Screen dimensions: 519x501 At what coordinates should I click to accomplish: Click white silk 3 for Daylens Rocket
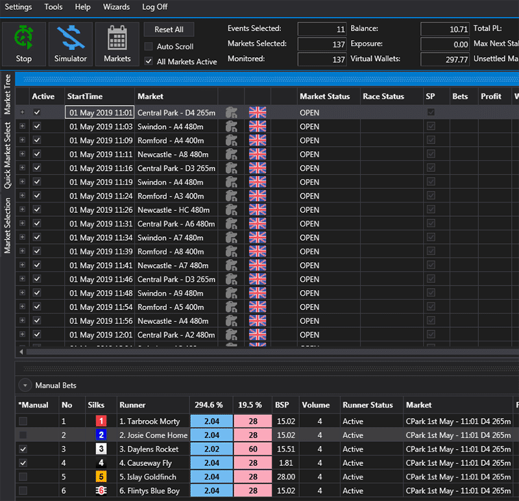101,449
